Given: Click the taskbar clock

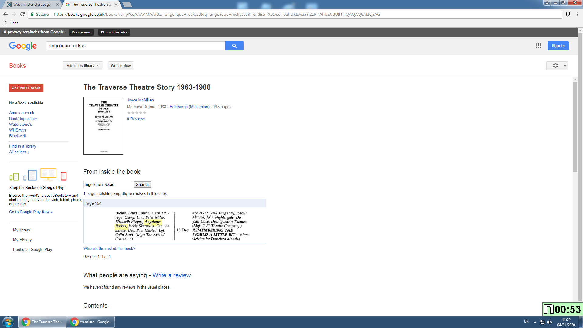Looking at the screenshot, I should (566, 322).
